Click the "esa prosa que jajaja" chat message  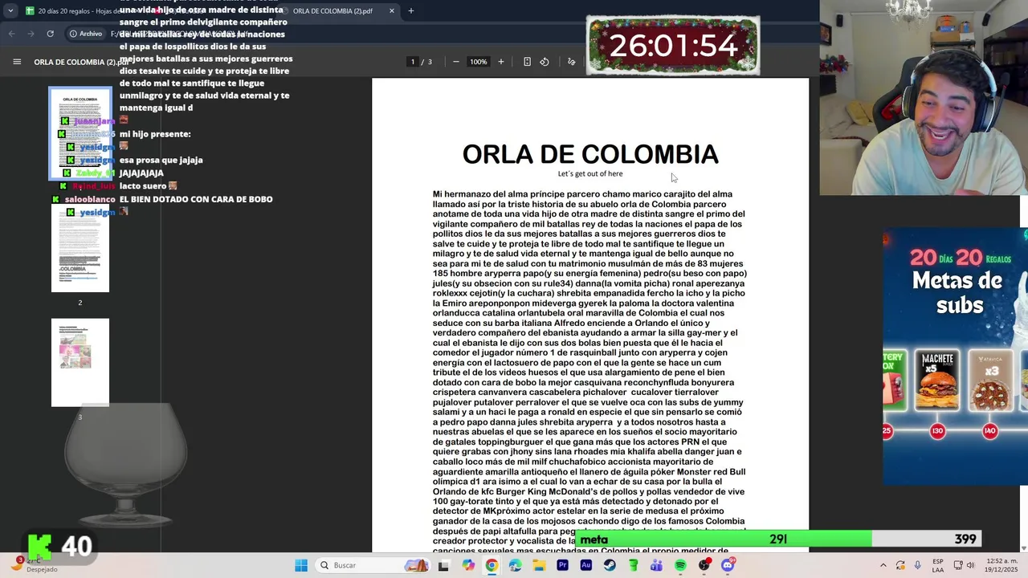161,160
